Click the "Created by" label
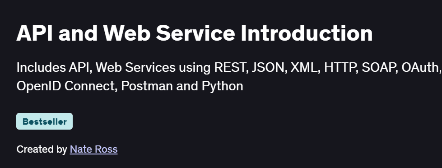Viewport: 442px width, 168px height. click(x=42, y=149)
